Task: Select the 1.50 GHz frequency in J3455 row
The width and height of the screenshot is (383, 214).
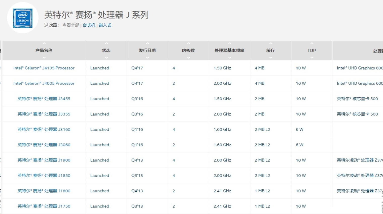Action: click(x=222, y=99)
